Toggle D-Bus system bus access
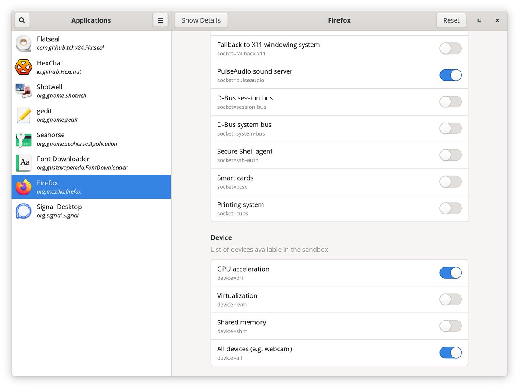 (x=451, y=128)
